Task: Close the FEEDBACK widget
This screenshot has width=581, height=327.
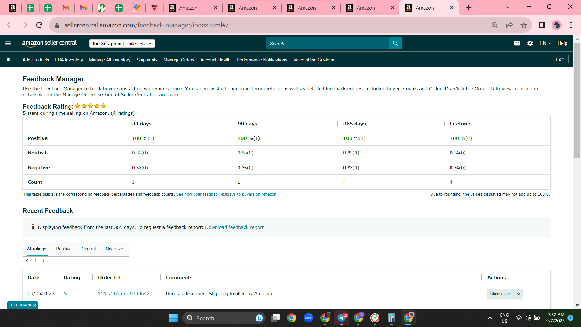Action: pyautogui.click(x=34, y=305)
